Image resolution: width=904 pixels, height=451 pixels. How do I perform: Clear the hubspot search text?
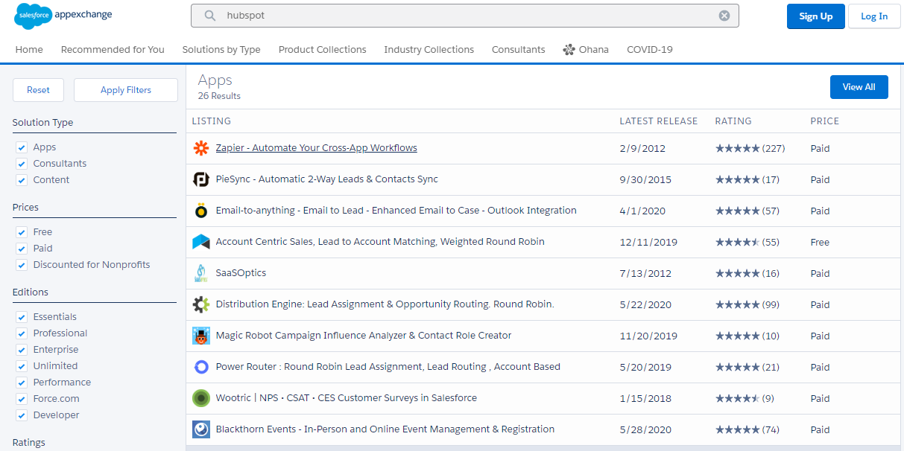click(x=724, y=16)
